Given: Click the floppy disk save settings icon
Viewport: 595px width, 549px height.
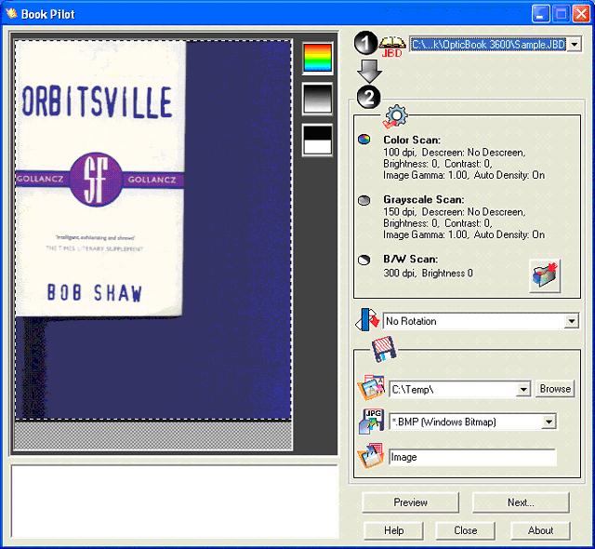Looking at the screenshot, I should [384, 349].
